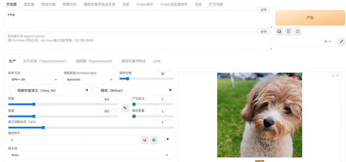Open the 附加功能 tab
Image resolution: width=346 pixels, height=162 pixels.
click(x=48, y=4)
